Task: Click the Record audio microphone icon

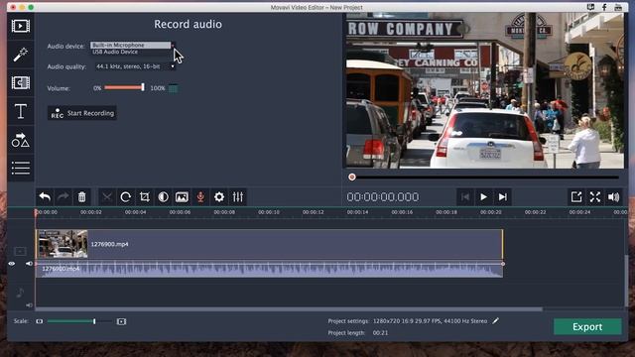Action: (x=200, y=197)
